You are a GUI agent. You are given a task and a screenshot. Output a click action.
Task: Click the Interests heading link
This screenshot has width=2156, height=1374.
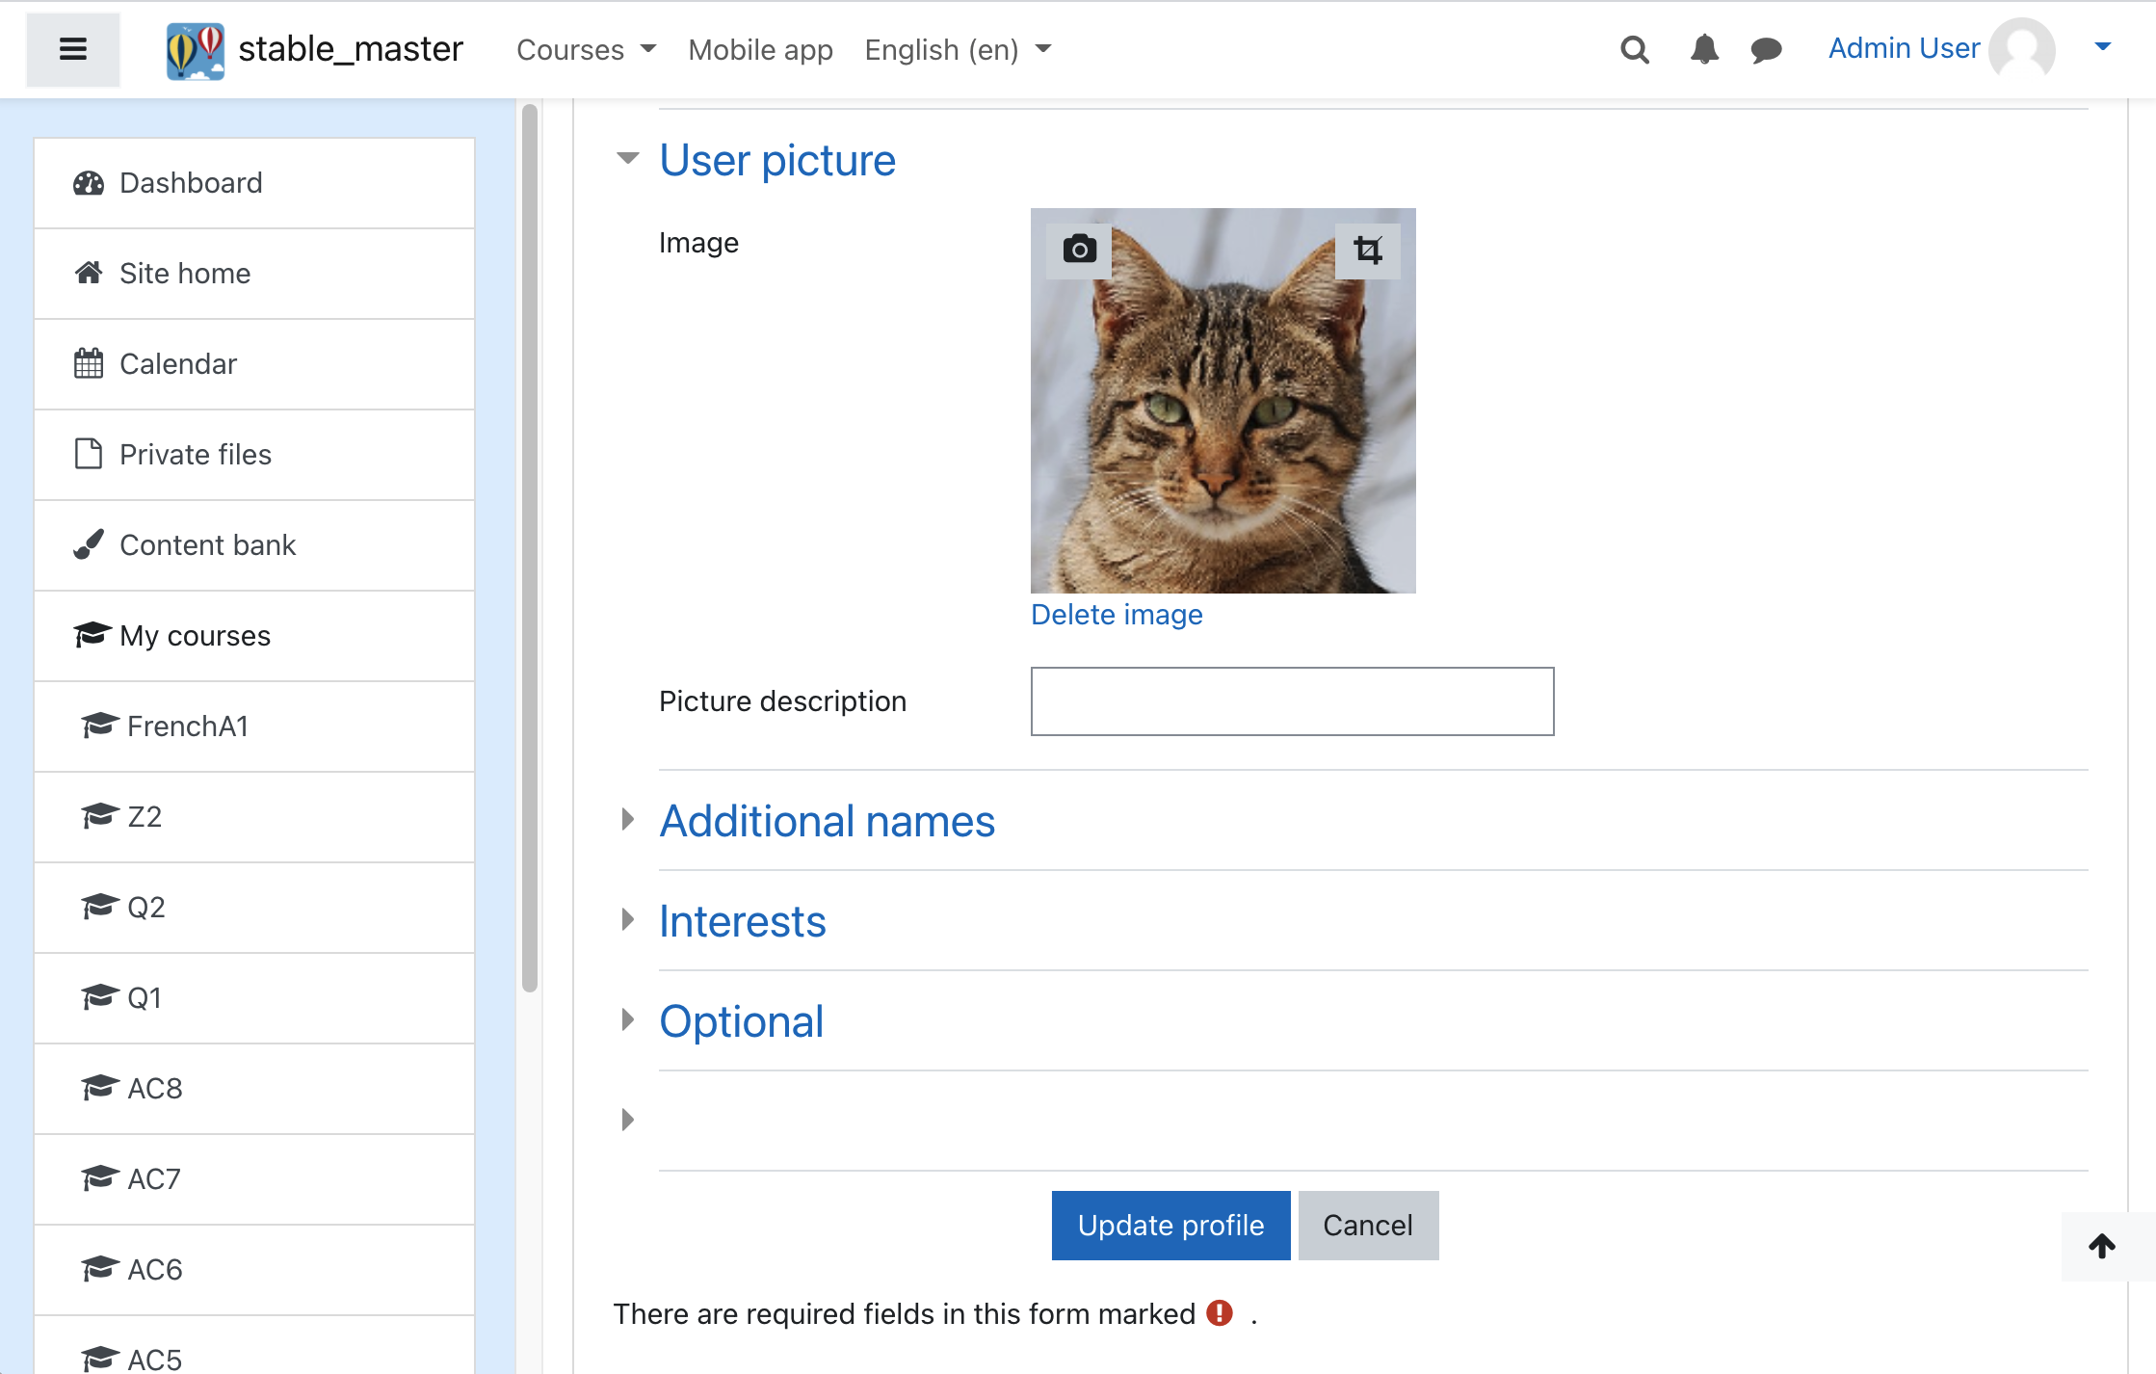coord(742,921)
